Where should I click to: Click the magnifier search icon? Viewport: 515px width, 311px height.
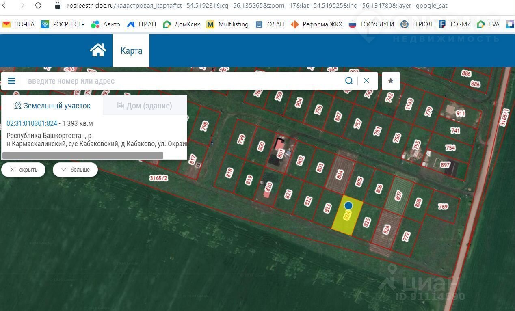[348, 81]
